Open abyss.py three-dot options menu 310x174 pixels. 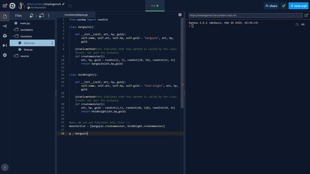coord(52,43)
